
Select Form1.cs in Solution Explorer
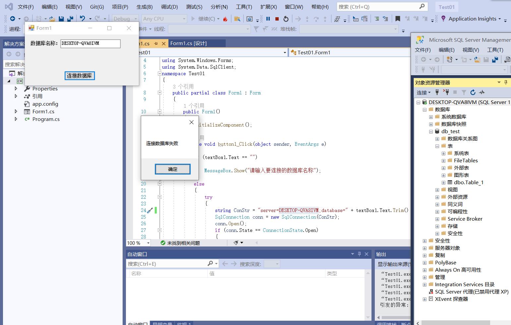[43, 111]
